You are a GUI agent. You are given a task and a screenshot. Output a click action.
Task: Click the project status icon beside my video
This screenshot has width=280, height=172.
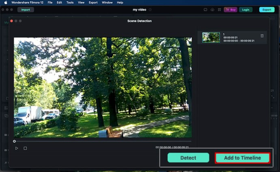tap(150, 10)
